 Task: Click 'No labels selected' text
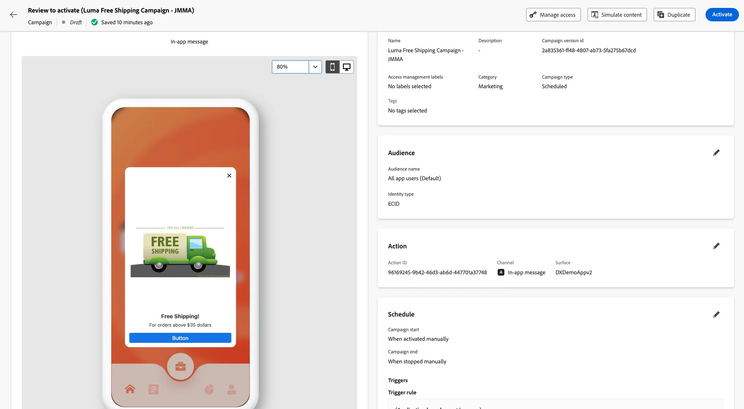pyautogui.click(x=409, y=86)
